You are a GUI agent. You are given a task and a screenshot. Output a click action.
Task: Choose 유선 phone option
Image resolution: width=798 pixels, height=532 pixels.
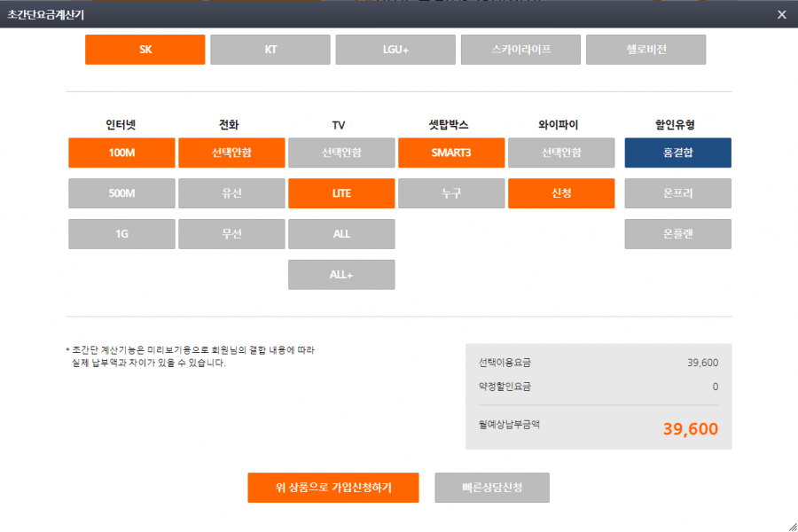pos(231,193)
